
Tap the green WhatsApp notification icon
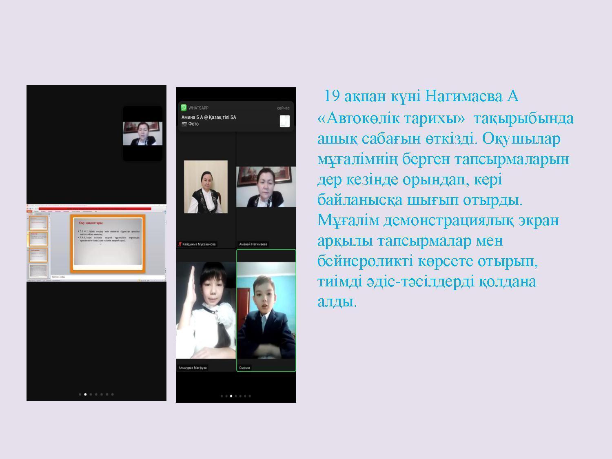pos(184,108)
